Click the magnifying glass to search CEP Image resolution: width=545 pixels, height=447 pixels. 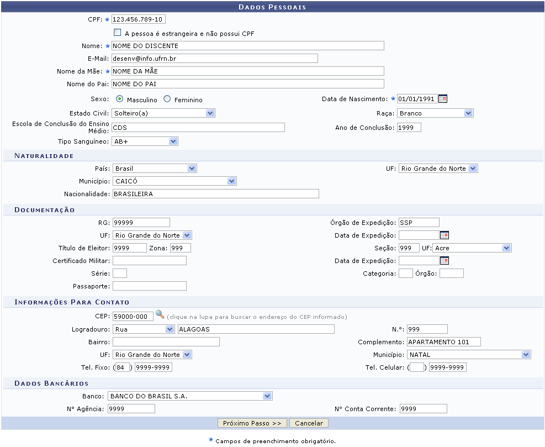(160, 315)
